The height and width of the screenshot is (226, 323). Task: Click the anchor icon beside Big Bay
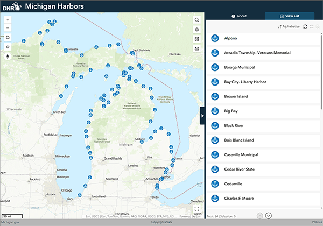click(x=215, y=111)
